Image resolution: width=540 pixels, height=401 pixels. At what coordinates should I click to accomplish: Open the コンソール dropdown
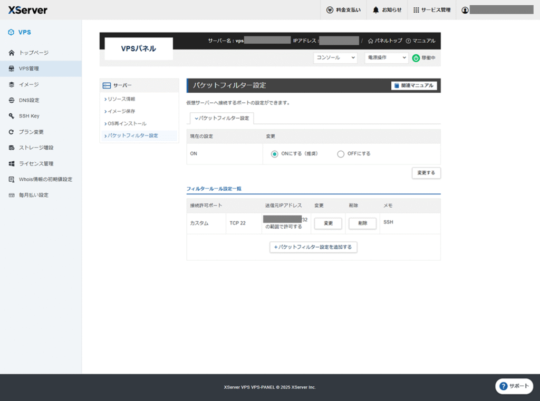[x=335, y=57]
